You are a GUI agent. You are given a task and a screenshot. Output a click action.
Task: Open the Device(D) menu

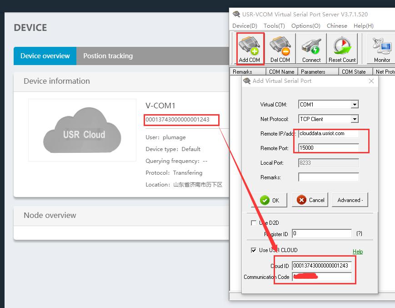pos(245,26)
